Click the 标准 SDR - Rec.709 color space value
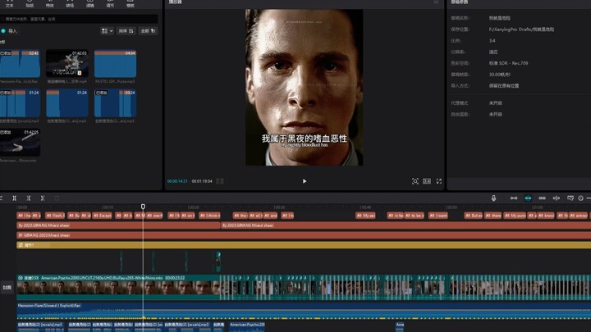This screenshot has height=332, width=591. 508,63
